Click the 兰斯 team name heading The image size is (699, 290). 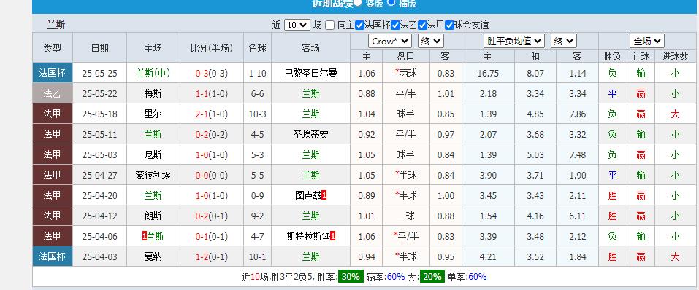click(56, 26)
